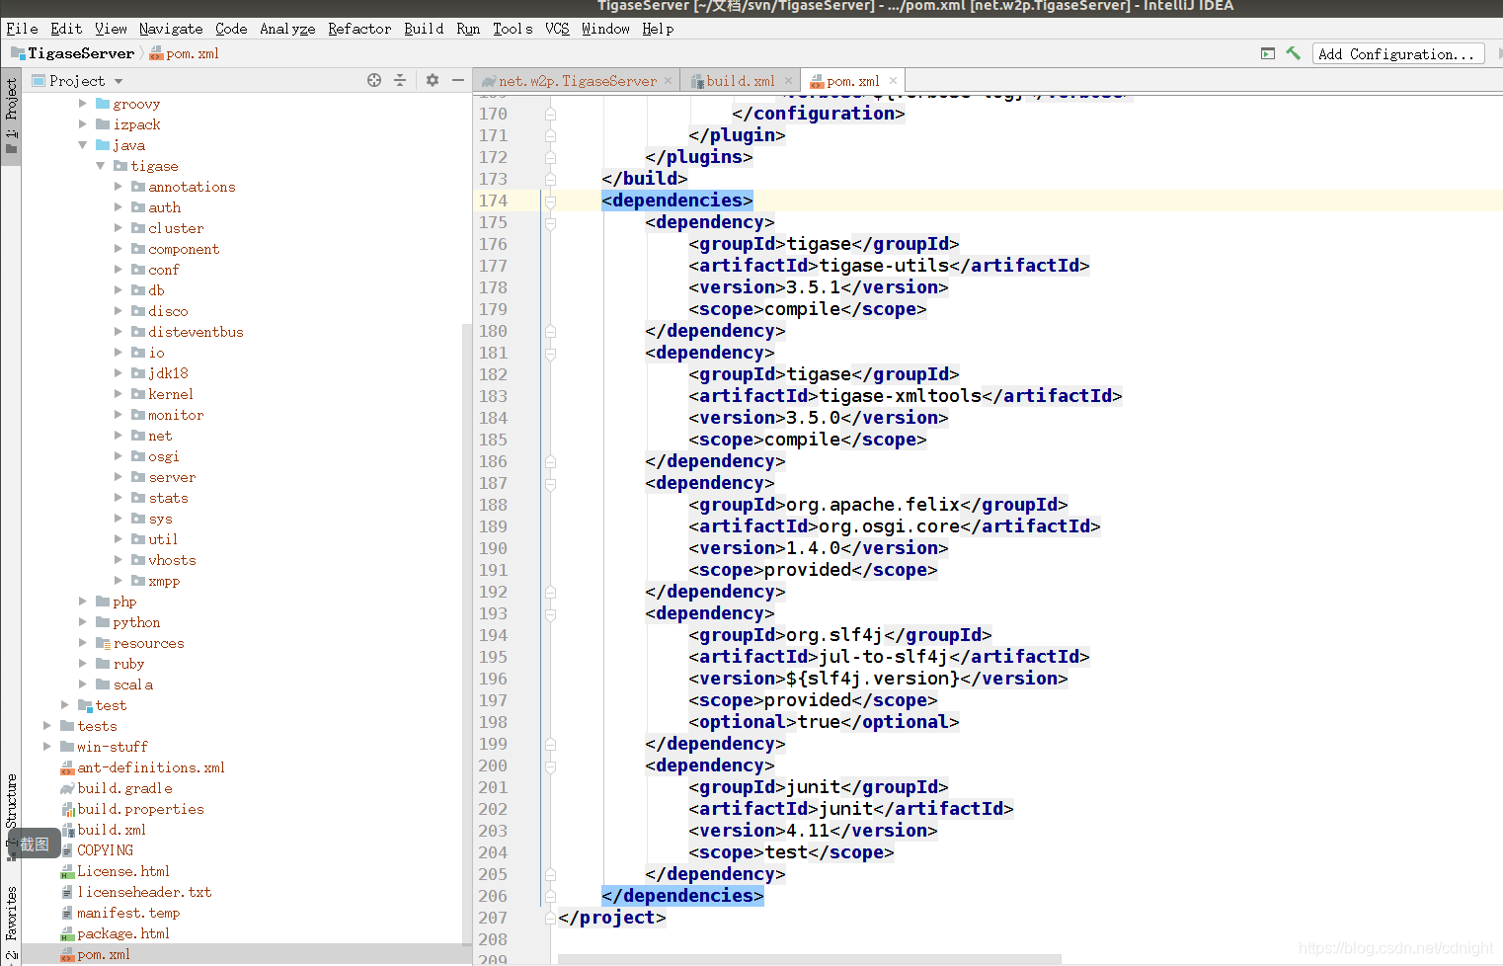Select the COPYING file
1503x966 pixels.
[x=105, y=850]
